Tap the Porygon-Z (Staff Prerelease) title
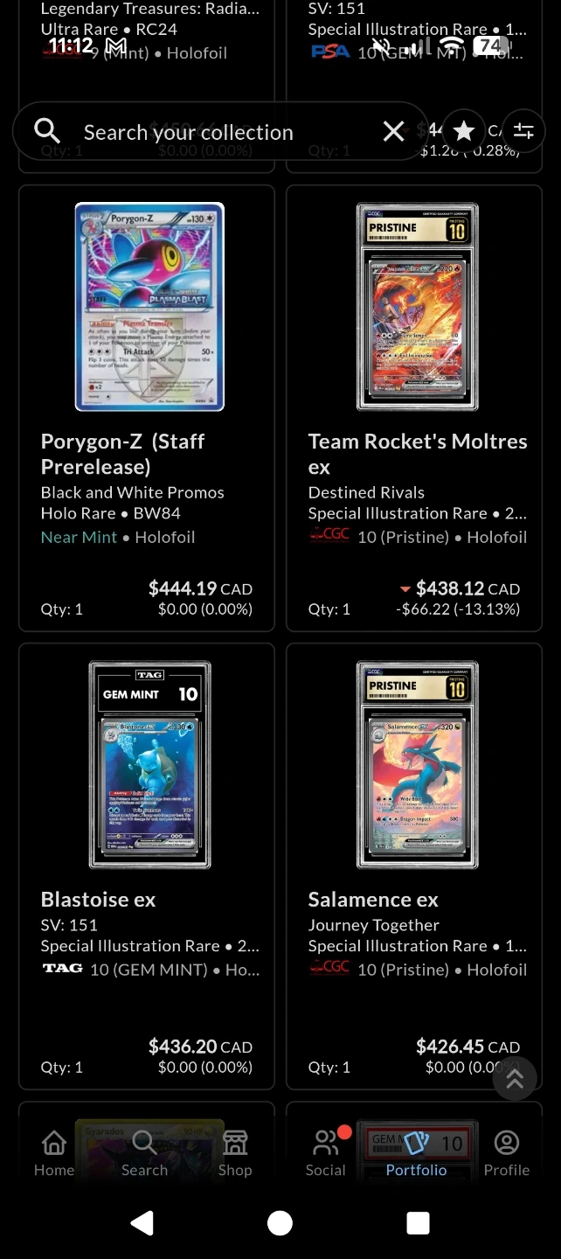Viewport: 561px width, 1259px height. point(123,454)
